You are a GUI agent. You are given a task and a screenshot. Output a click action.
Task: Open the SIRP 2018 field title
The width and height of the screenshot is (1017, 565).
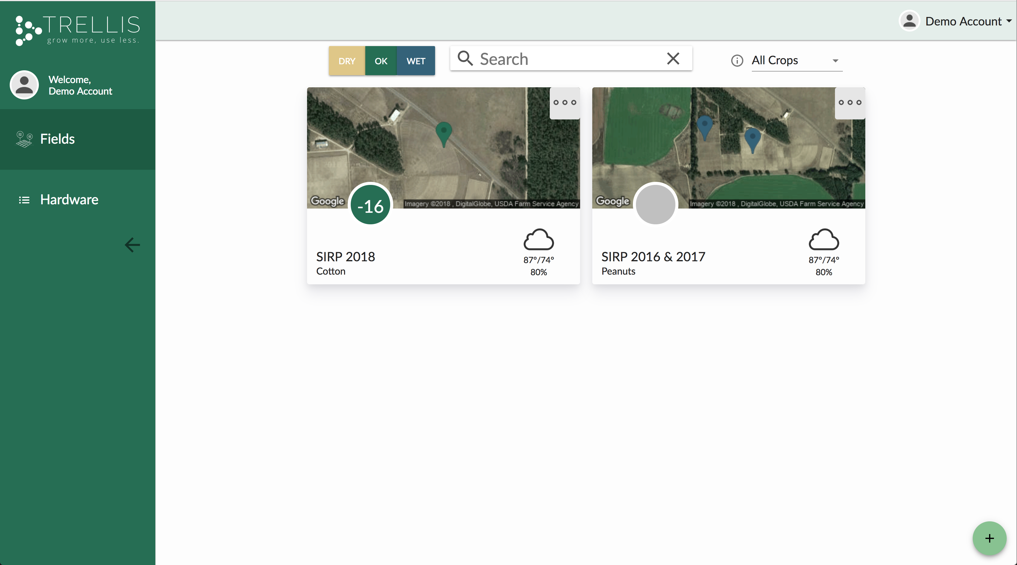point(346,256)
